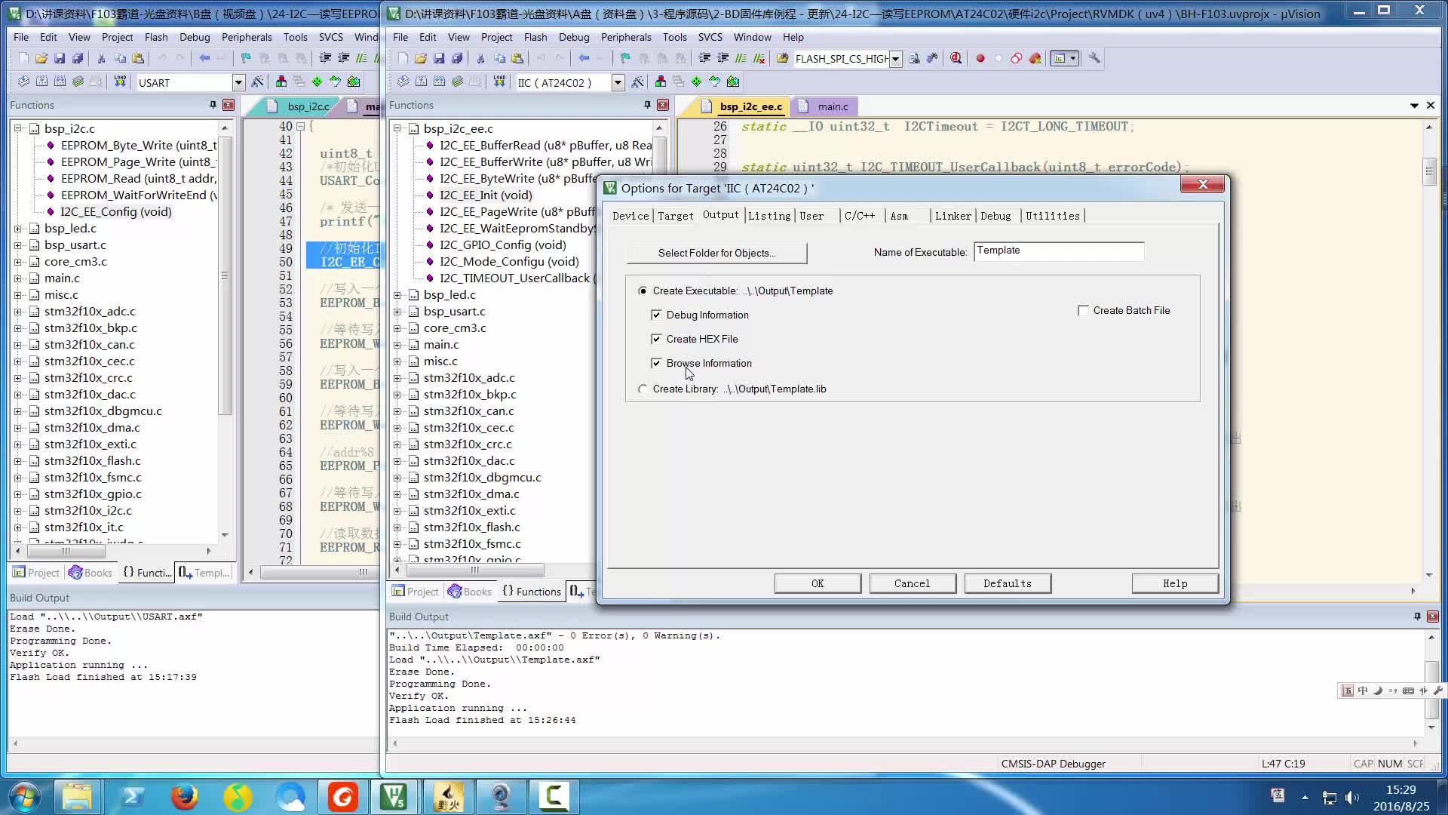
Task: Click Rebuild all icon in right window
Action: click(x=439, y=82)
